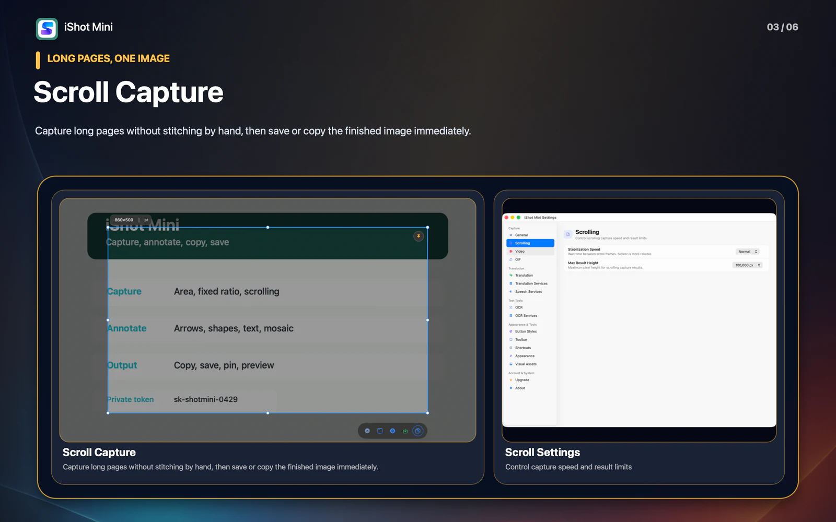The image size is (836, 522).
Task: Open the Toolbar settings item
Action: 530,340
